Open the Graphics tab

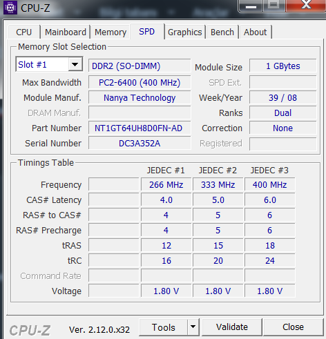(x=185, y=32)
